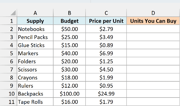Click the $25.00 budget cell
The height and width of the screenshot is (106, 180).
click(x=69, y=37)
